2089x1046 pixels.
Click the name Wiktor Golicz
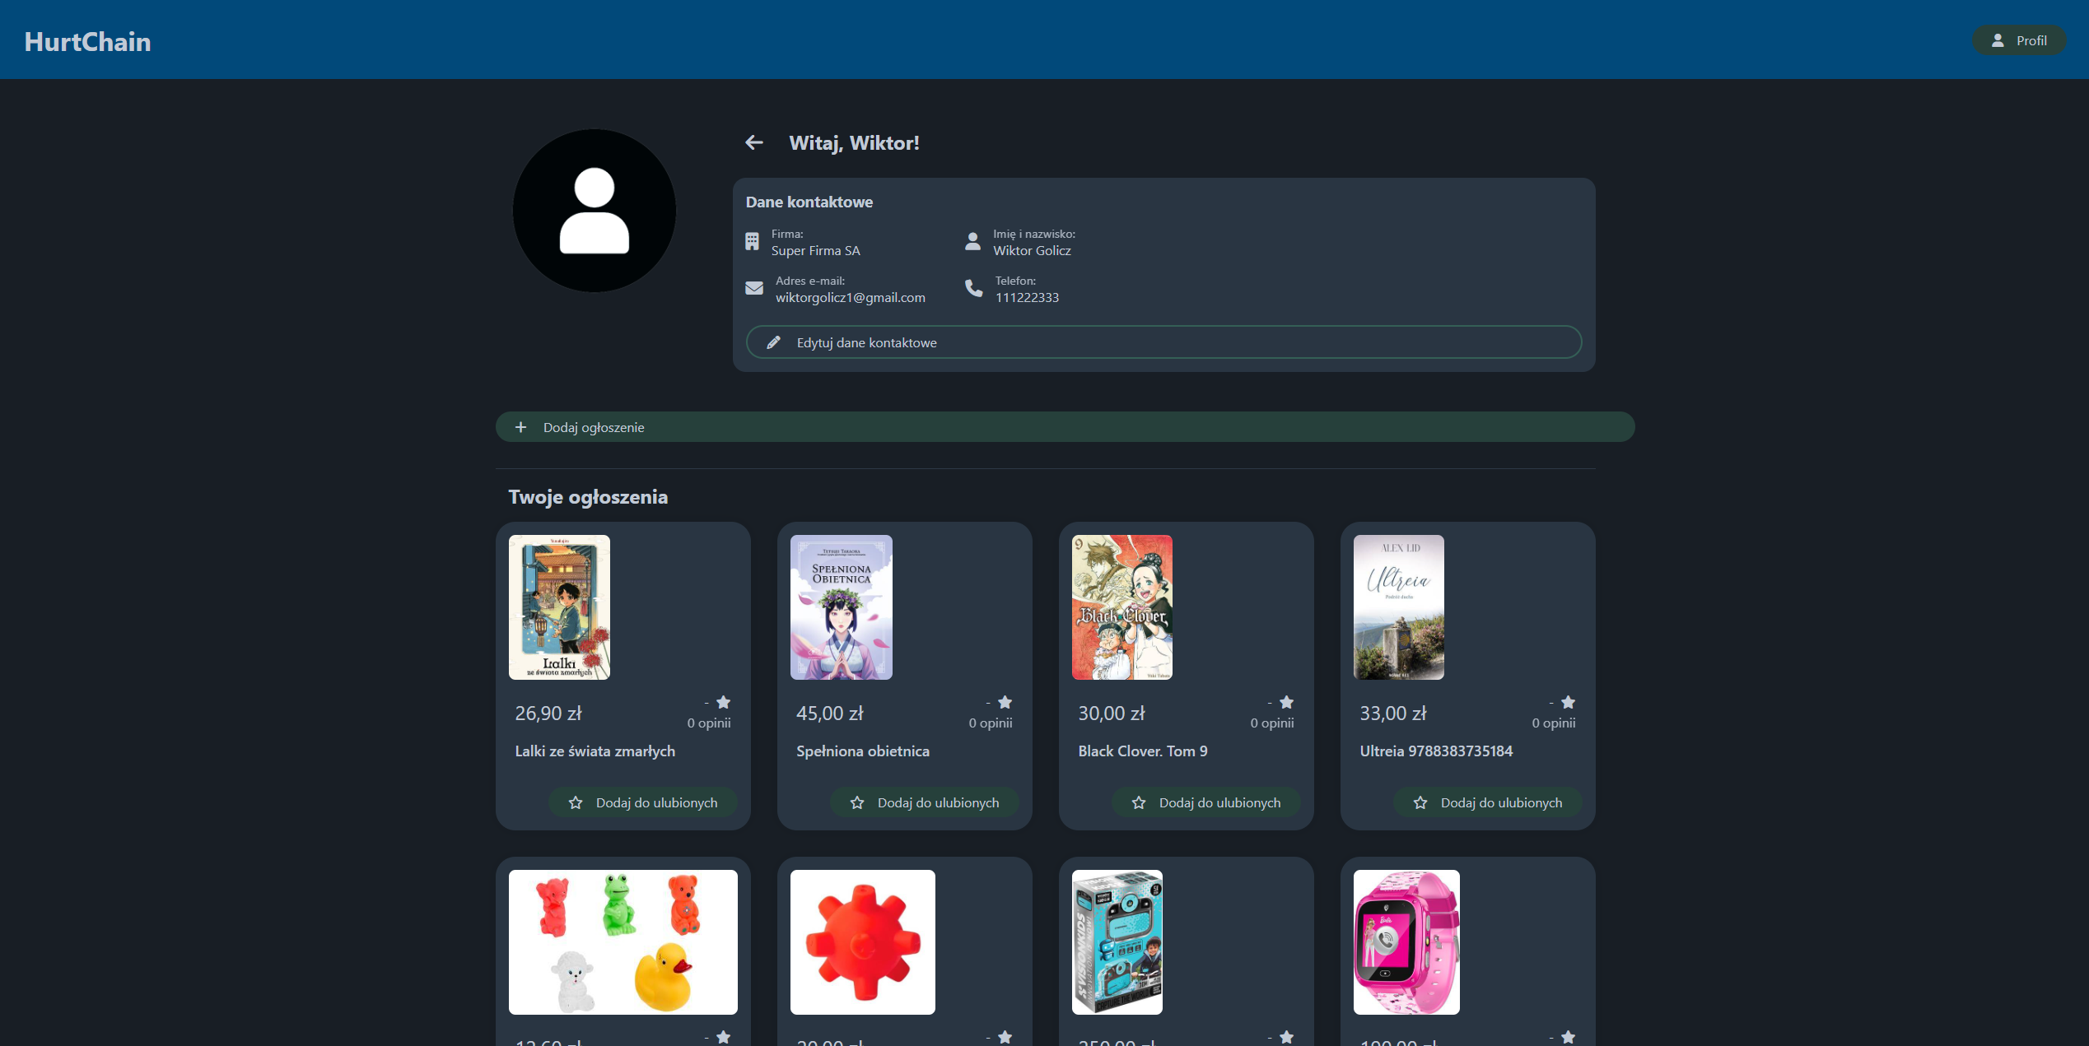(x=1032, y=250)
